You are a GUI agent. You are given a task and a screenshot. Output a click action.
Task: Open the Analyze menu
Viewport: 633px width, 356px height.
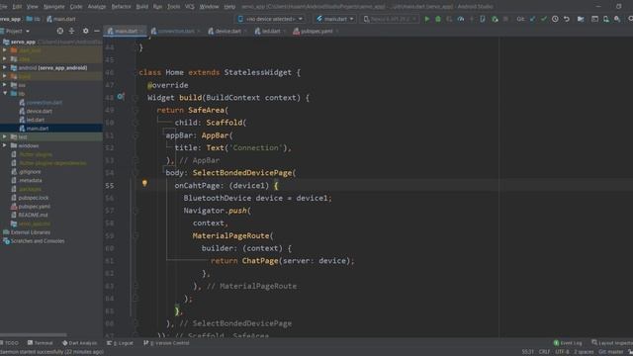(97, 7)
